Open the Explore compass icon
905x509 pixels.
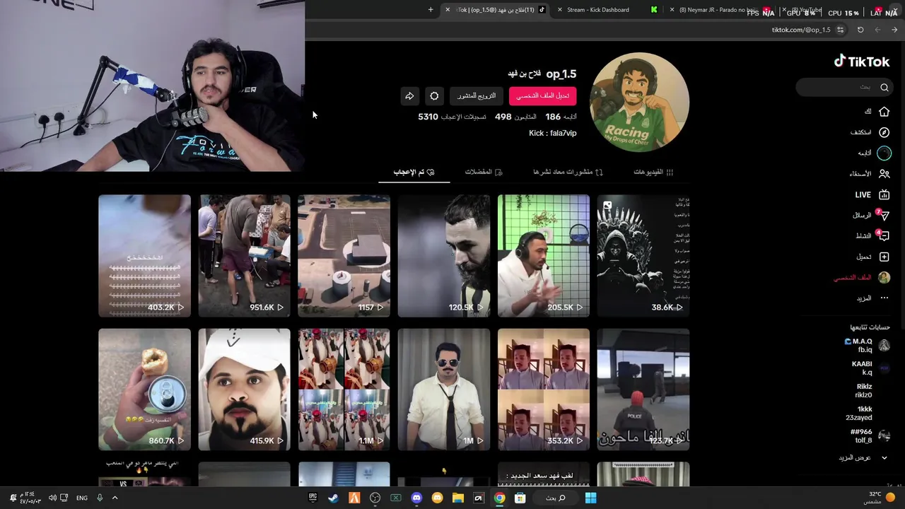[884, 132]
